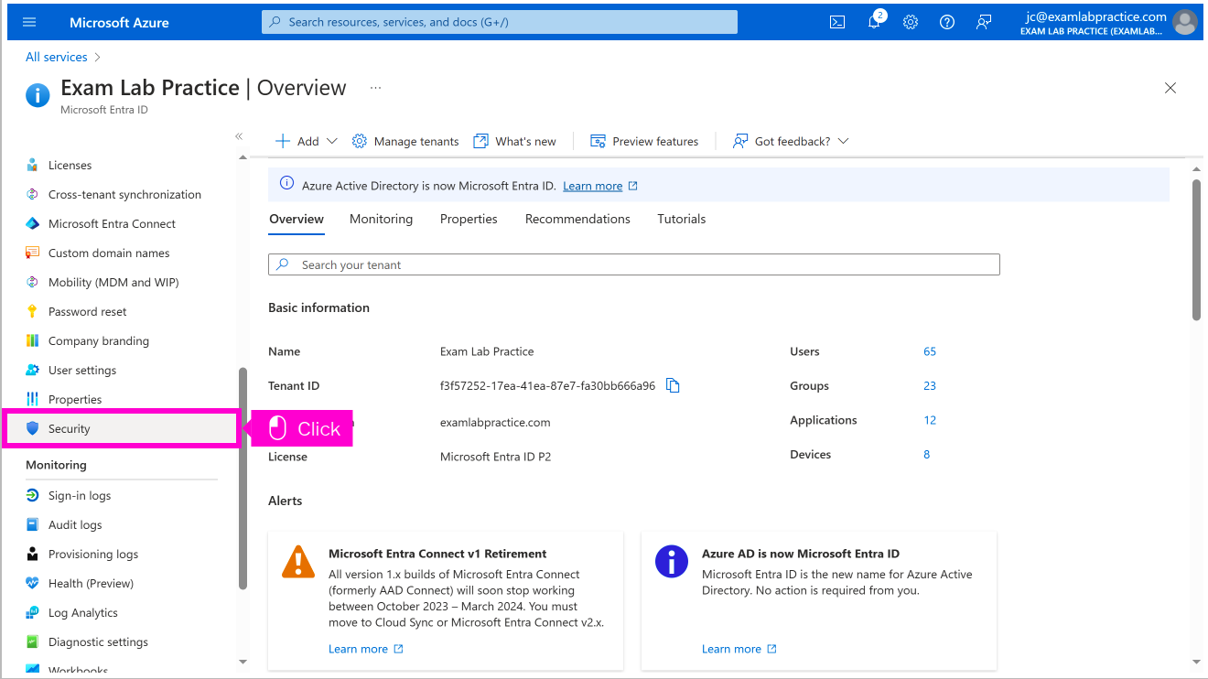Viewport: 1208px width, 679px height.
Task: Copy the Tenant ID to clipboard
Action: coord(673,386)
